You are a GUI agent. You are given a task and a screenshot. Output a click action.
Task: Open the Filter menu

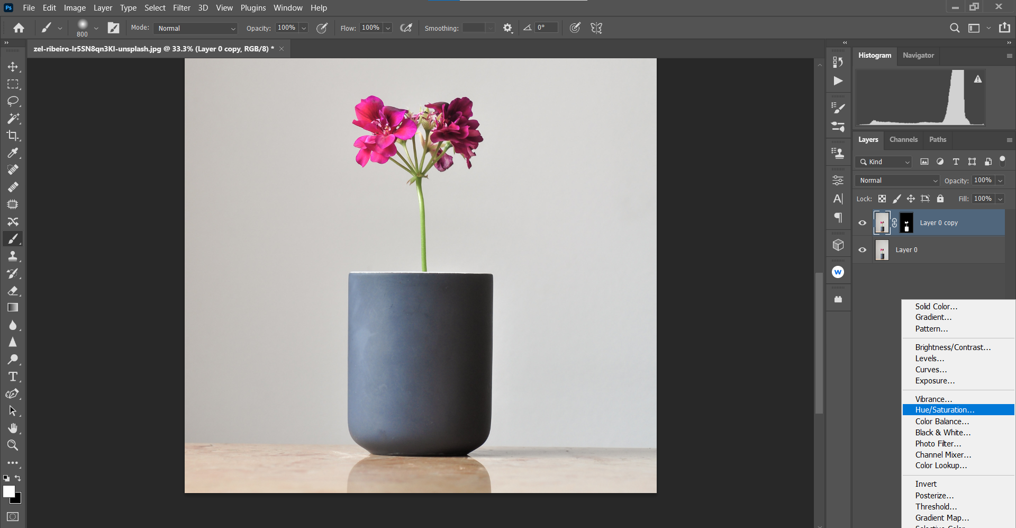point(182,8)
